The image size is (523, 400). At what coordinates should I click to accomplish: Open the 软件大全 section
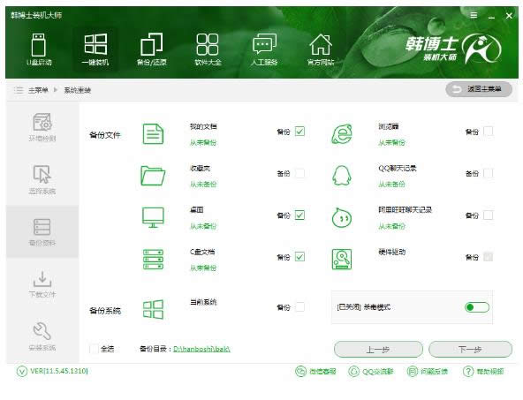pos(208,49)
